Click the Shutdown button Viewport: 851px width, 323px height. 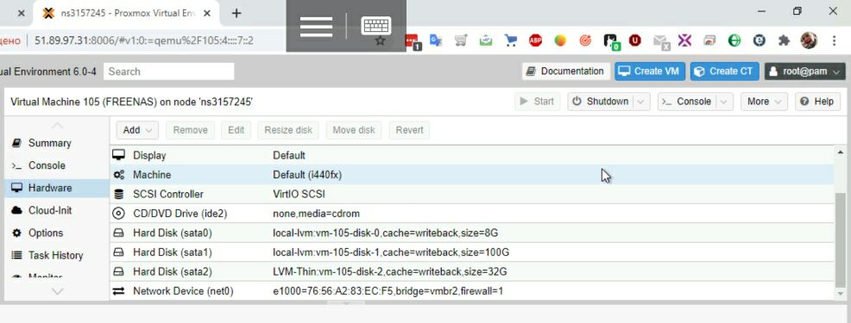click(x=601, y=102)
